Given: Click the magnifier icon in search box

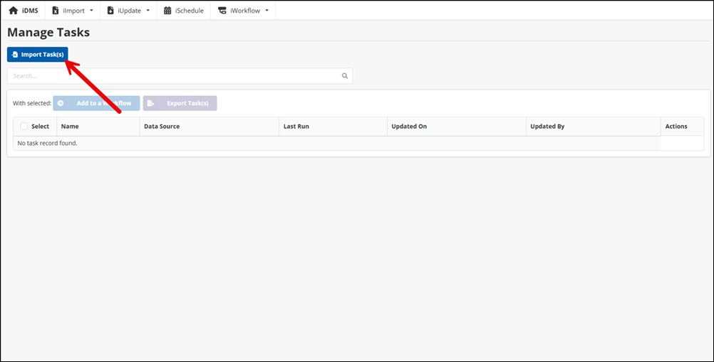Looking at the screenshot, I should tap(345, 76).
